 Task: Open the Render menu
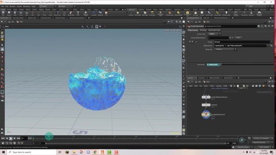tap(13, 6)
